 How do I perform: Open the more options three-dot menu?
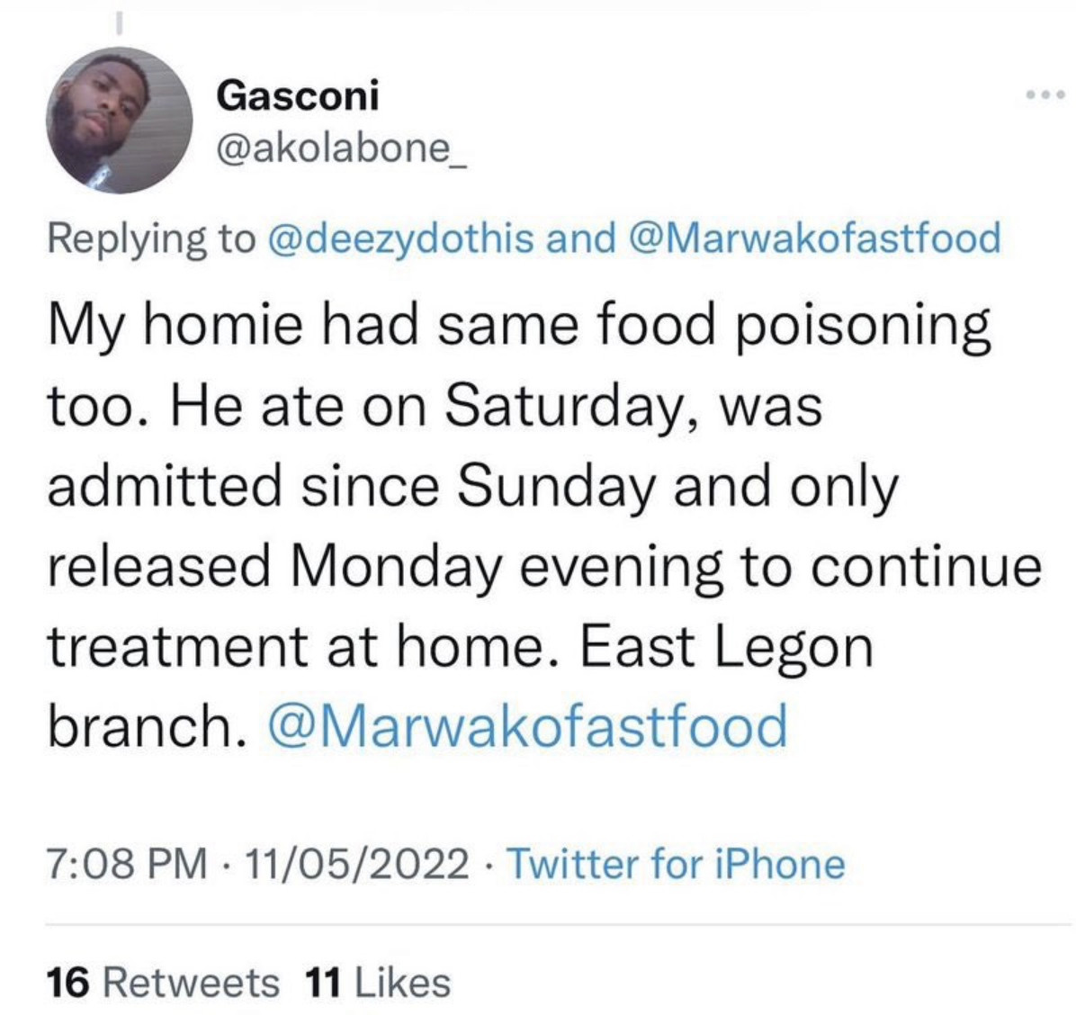[x=1047, y=94]
